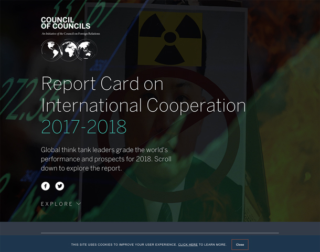This screenshot has width=320, height=252.
Task: Click the EXPLORE label
Action: point(57,204)
